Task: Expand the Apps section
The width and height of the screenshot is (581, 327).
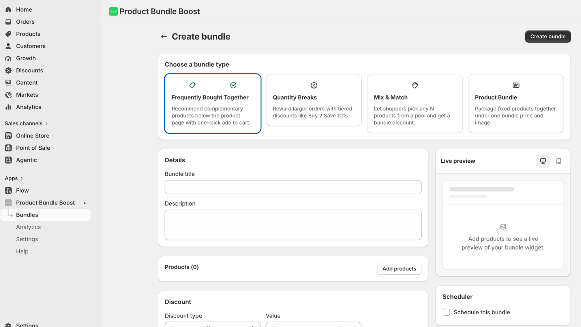Action: click(x=14, y=178)
